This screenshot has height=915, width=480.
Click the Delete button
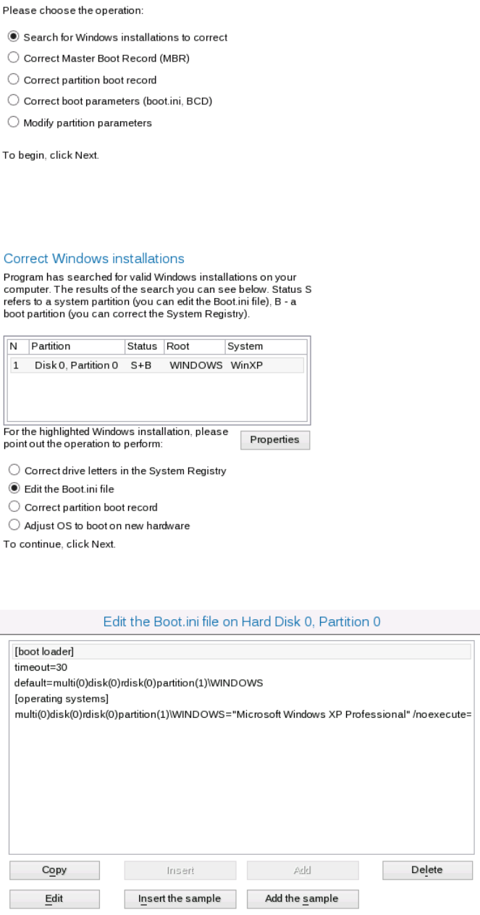click(427, 870)
